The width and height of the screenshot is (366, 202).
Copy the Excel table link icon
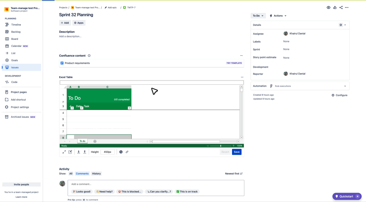pos(127,152)
